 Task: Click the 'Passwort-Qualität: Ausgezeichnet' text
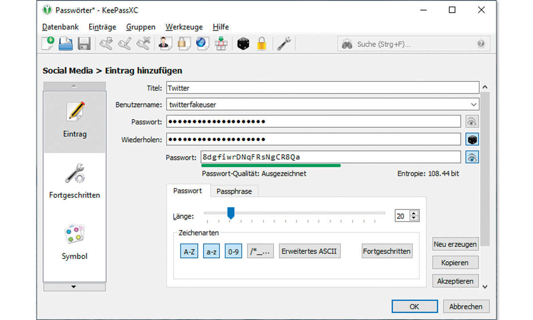[x=254, y=174]
